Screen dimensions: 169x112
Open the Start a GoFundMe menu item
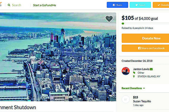coord(44,5)
